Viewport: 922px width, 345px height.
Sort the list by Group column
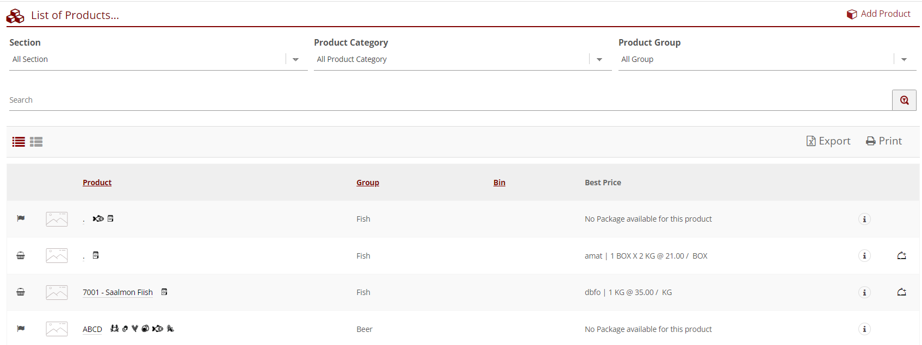click(x=368, y=183)
